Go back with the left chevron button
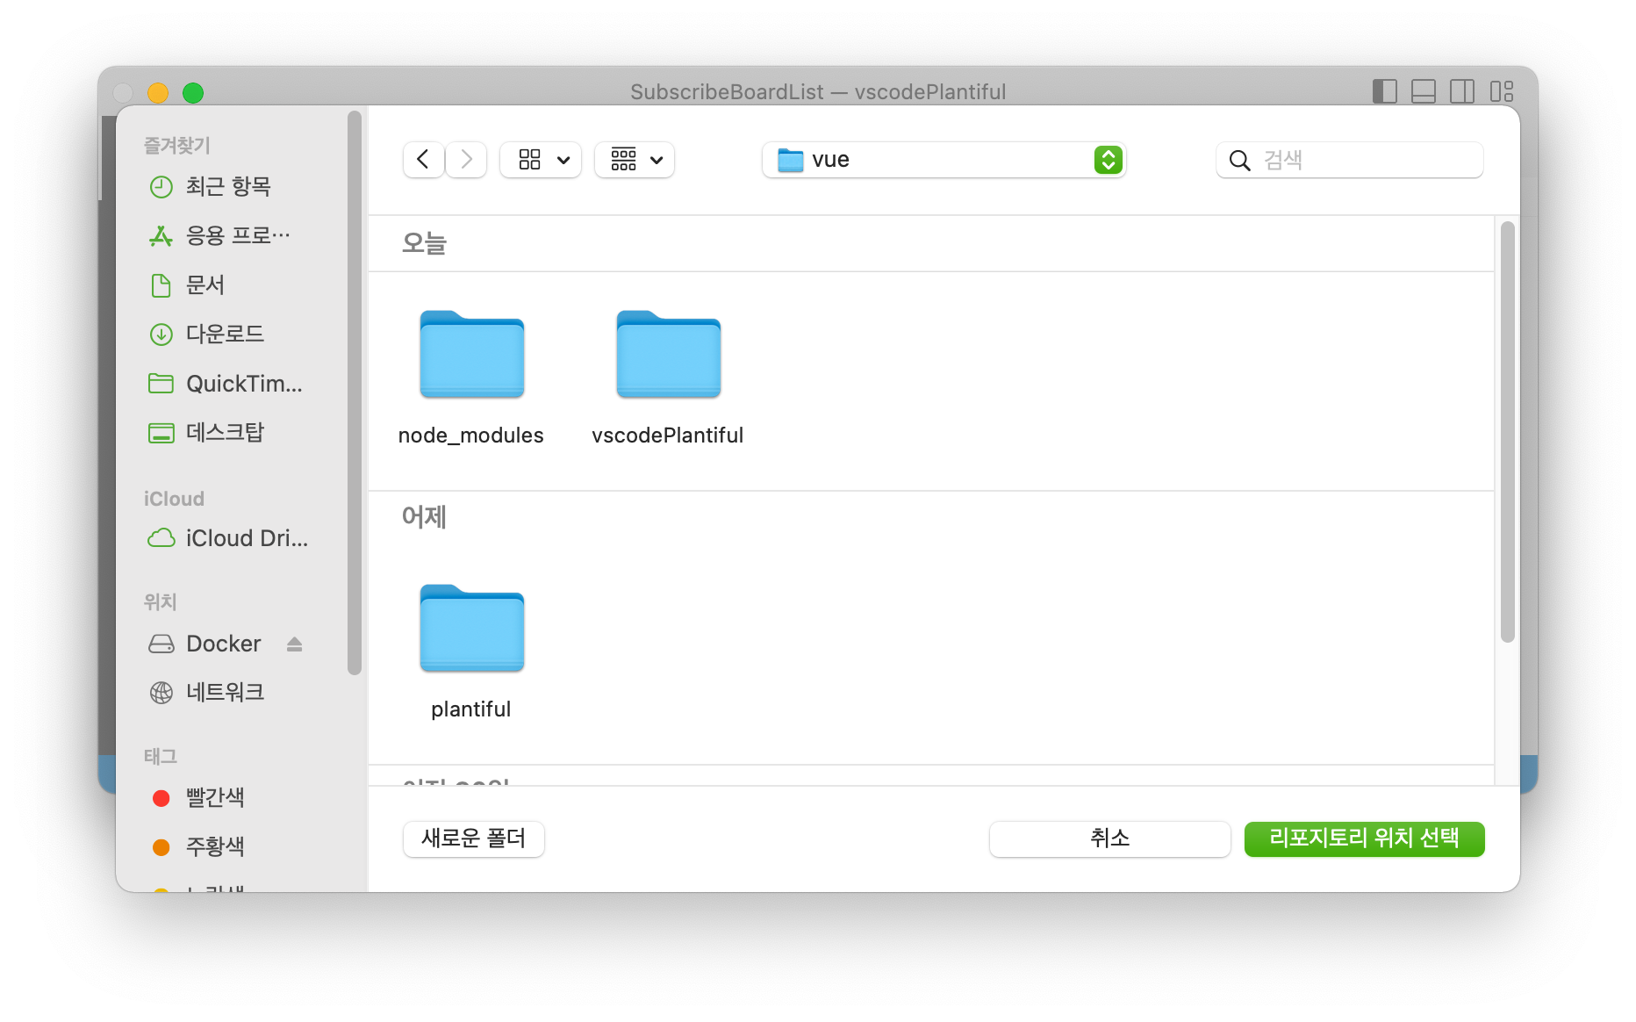Image resolution: width=1636 pixels, height=1022 pixels. click(x=423, y=160)
